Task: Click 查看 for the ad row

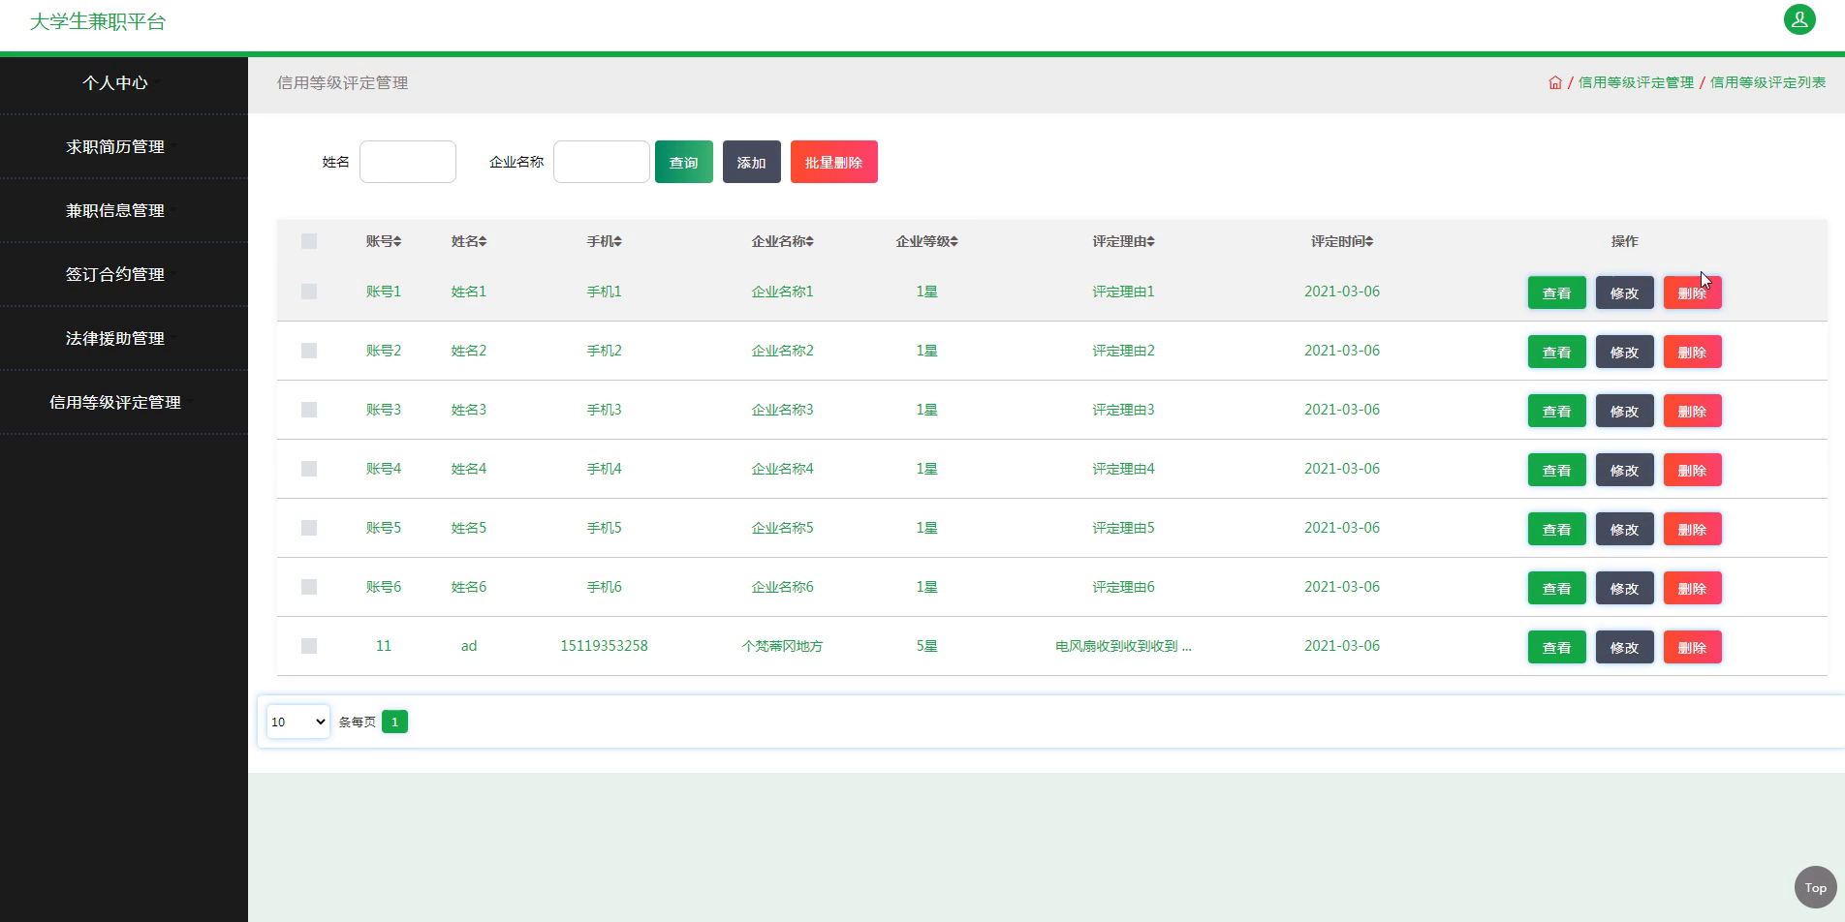Action: [1557, 647]
